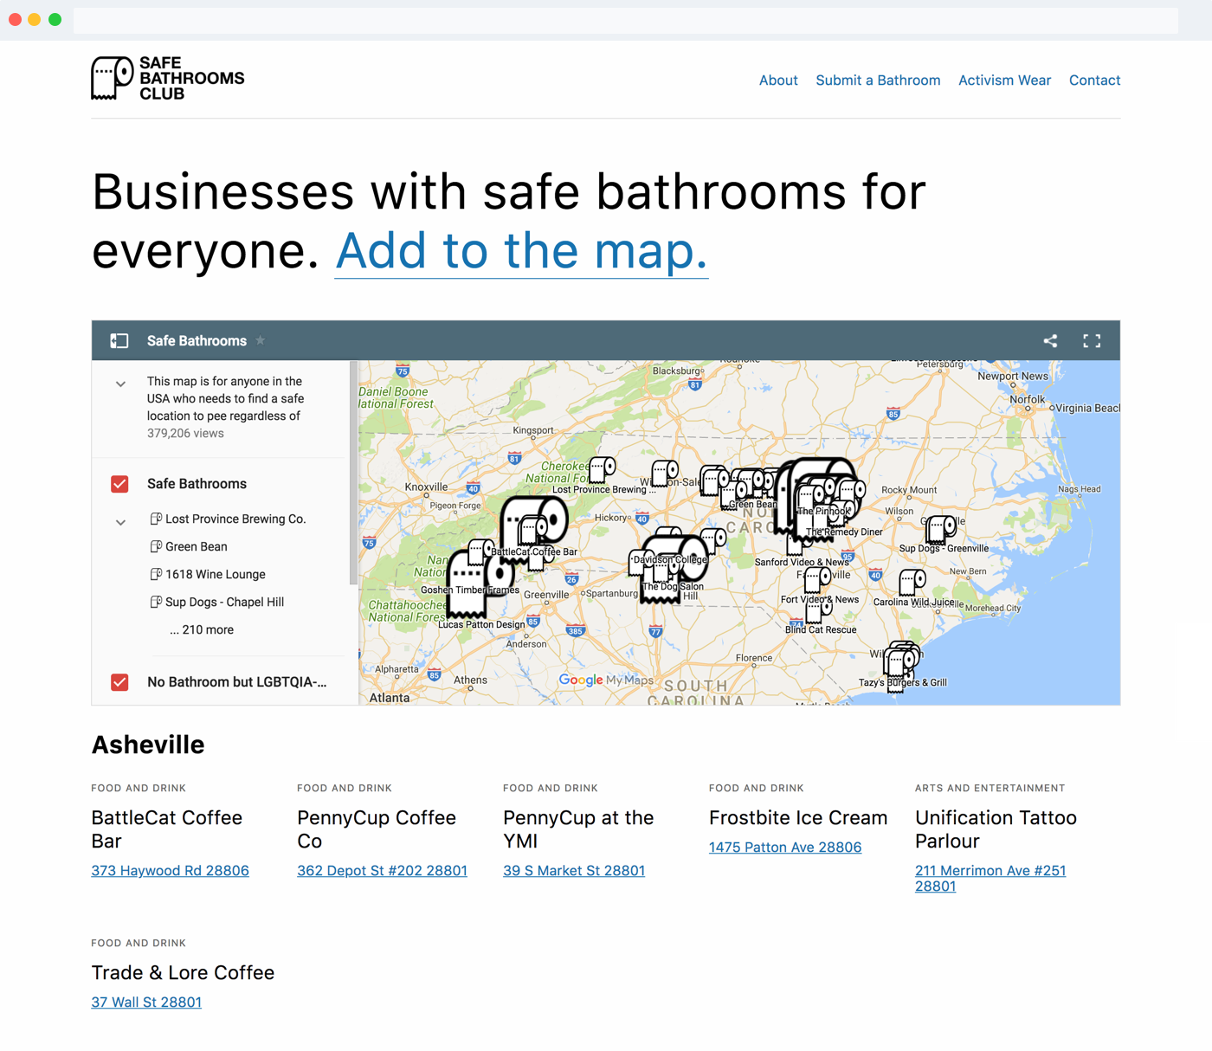Collapse the Safe Bathrooms layer list chevron
The width and height of the screenshot is (1212, 1051).
pos(120,522)
